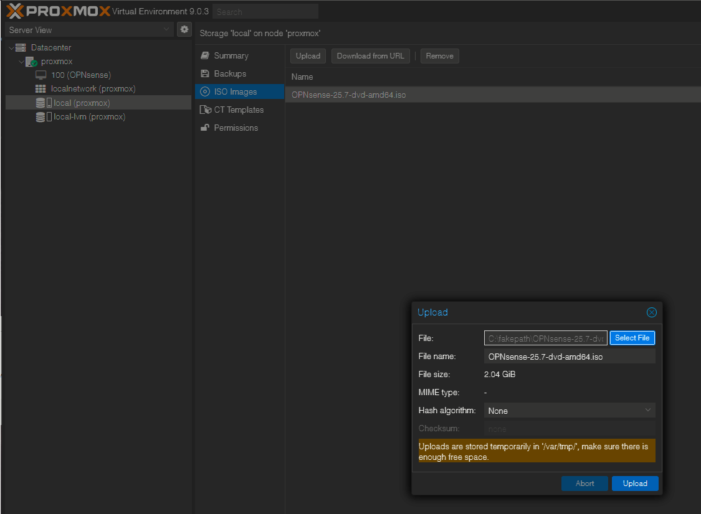Viewport: 701px width, 514px height.
Task: Click the Permissions unlock icon
Action: click(205, 128)
